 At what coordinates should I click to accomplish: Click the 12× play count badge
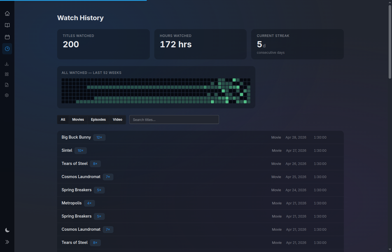[99, 137]
